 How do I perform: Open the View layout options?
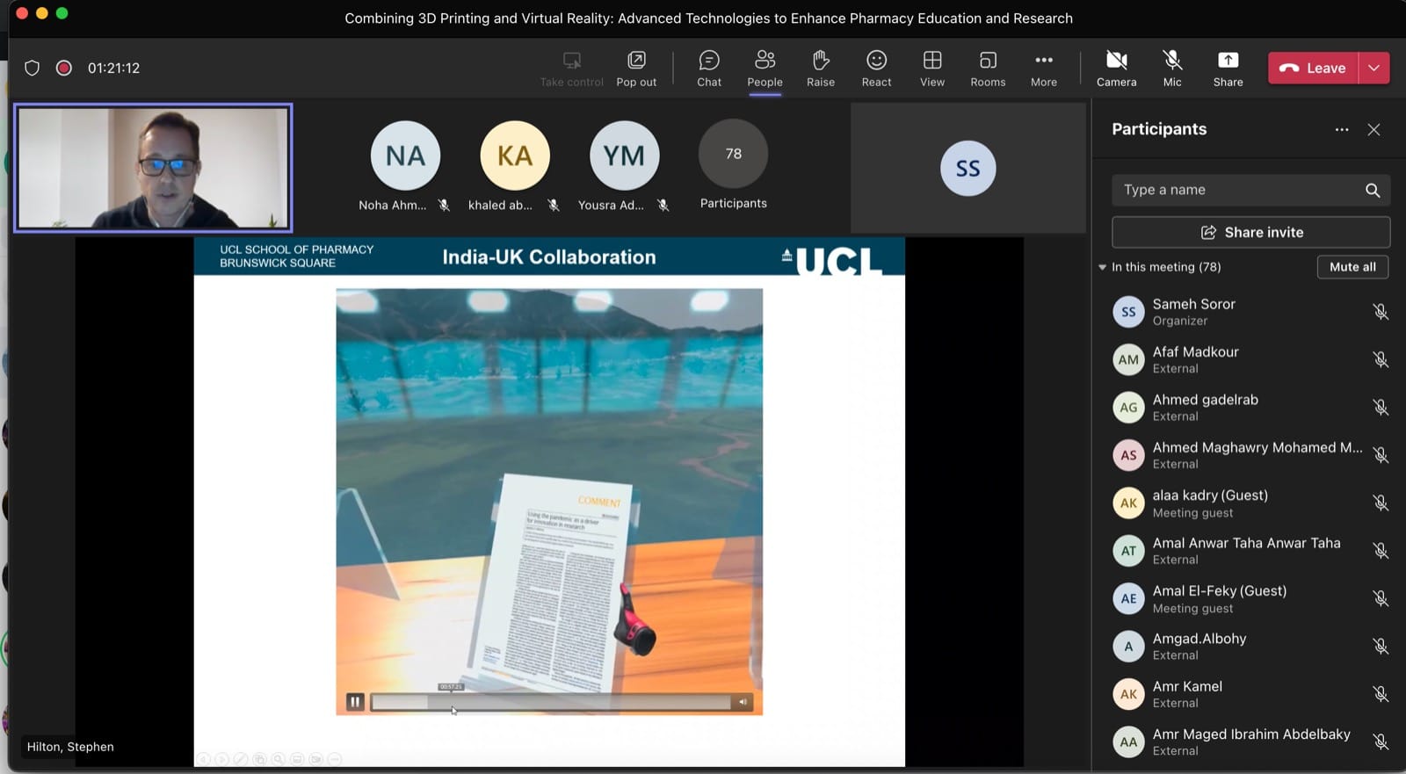click(931, 69)
